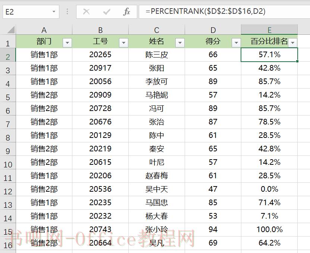This screenshot has height=253, width=310.
Task: Click inside the PERCENTRANK formula bar
Action: tap(225, 12)
